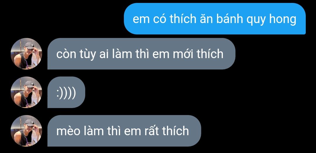Click the colon of the ":))))" emoticon
Viewport: 316px width, 153px height.
(x=58, y=93)
